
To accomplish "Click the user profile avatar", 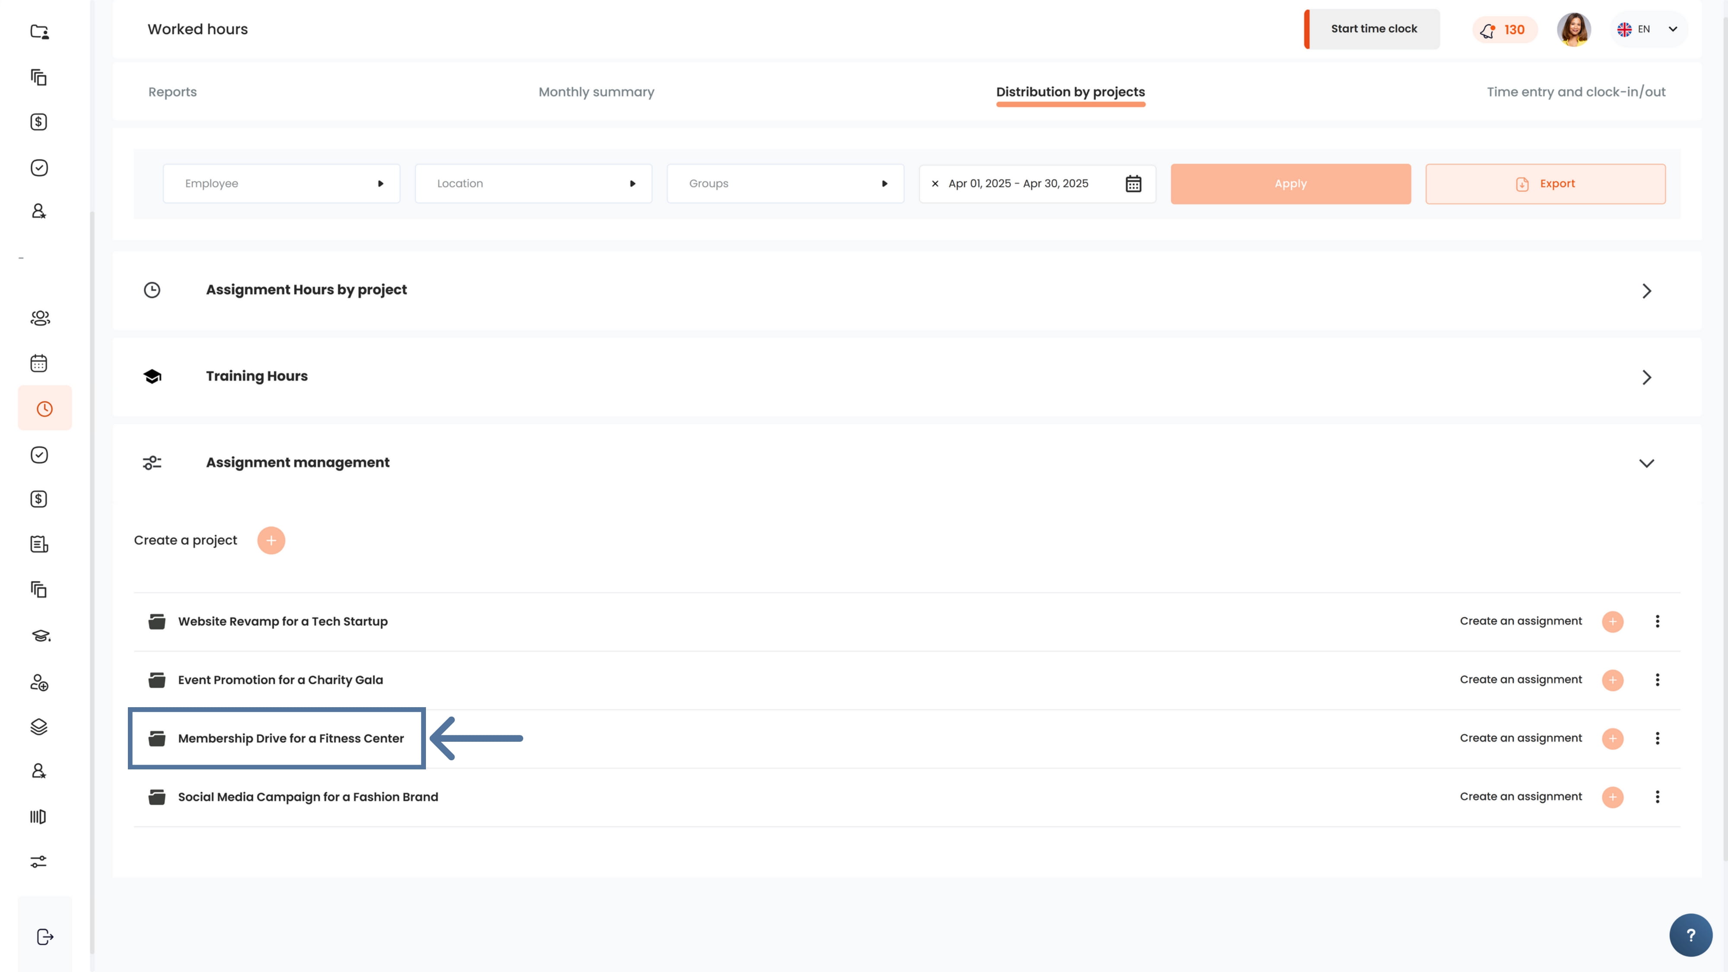I will tap(1574, 29).
